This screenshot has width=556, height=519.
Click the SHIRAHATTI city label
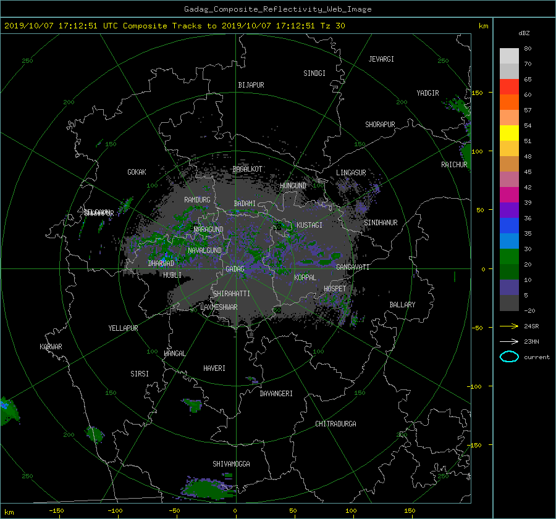click(232, 294)
